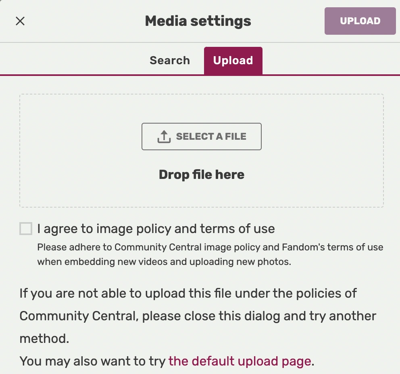This screenshot has width=400, height=374.
Task: Click the word "method." in the paragraph
Action: pyautogui.click(x=44, y=338)
